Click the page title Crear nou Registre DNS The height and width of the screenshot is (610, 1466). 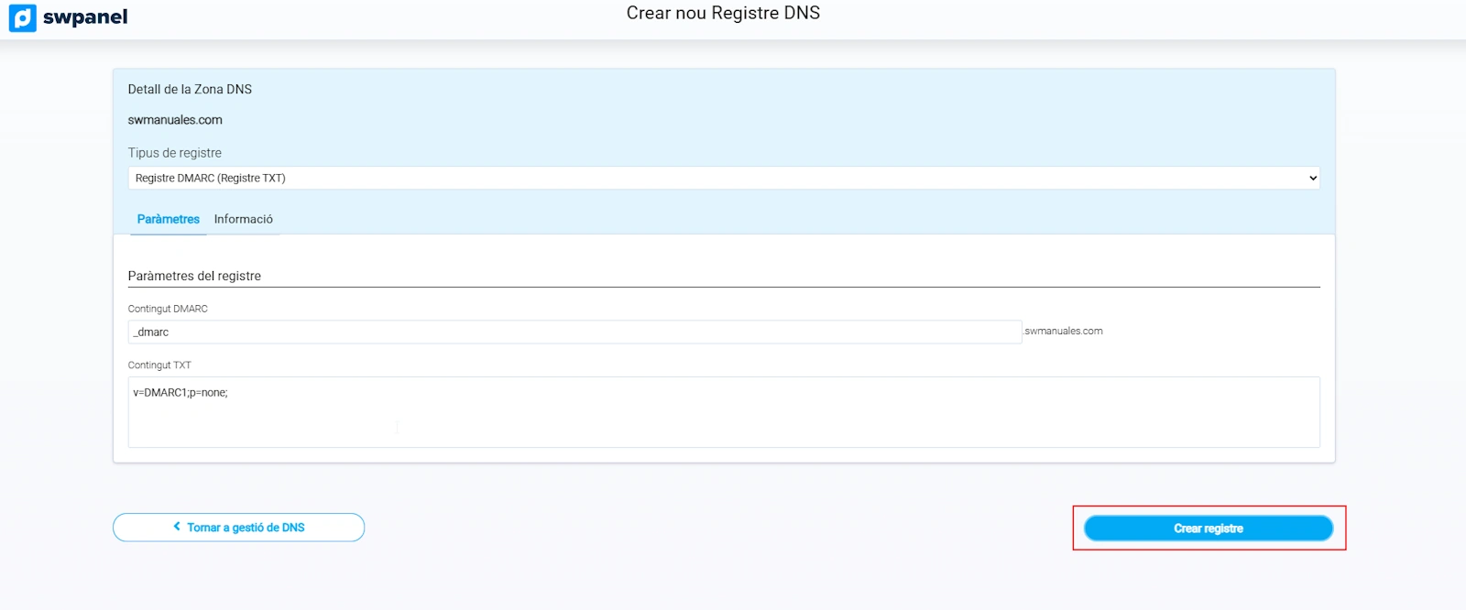point(723,13)
